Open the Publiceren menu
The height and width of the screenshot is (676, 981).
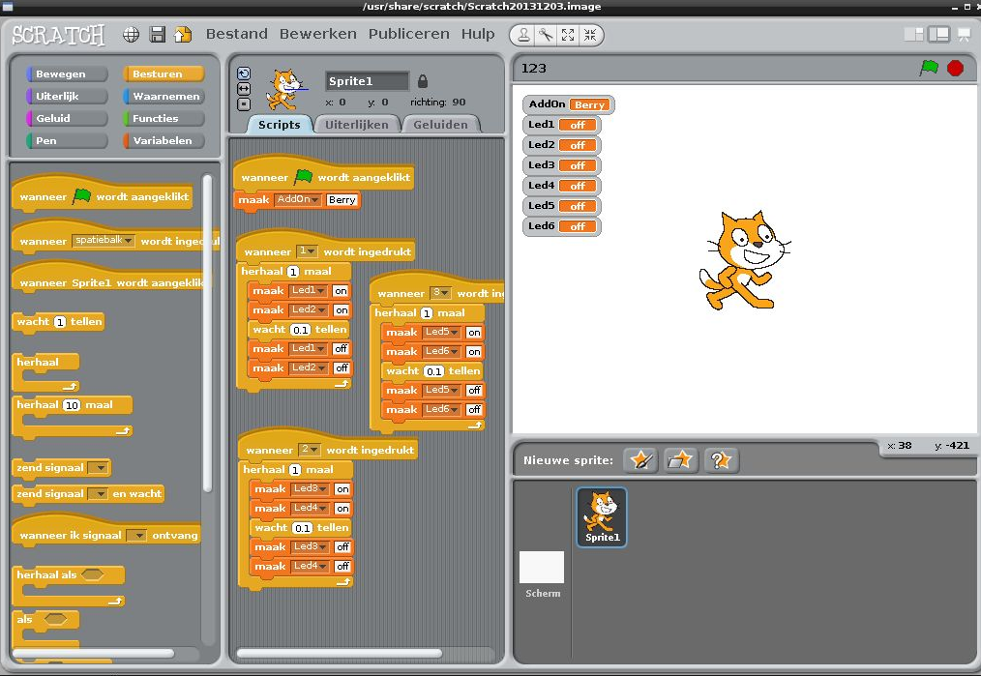click(408, 34)
